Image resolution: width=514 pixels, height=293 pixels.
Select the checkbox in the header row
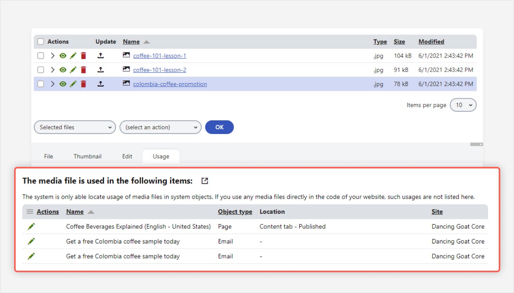click(40, 41)
